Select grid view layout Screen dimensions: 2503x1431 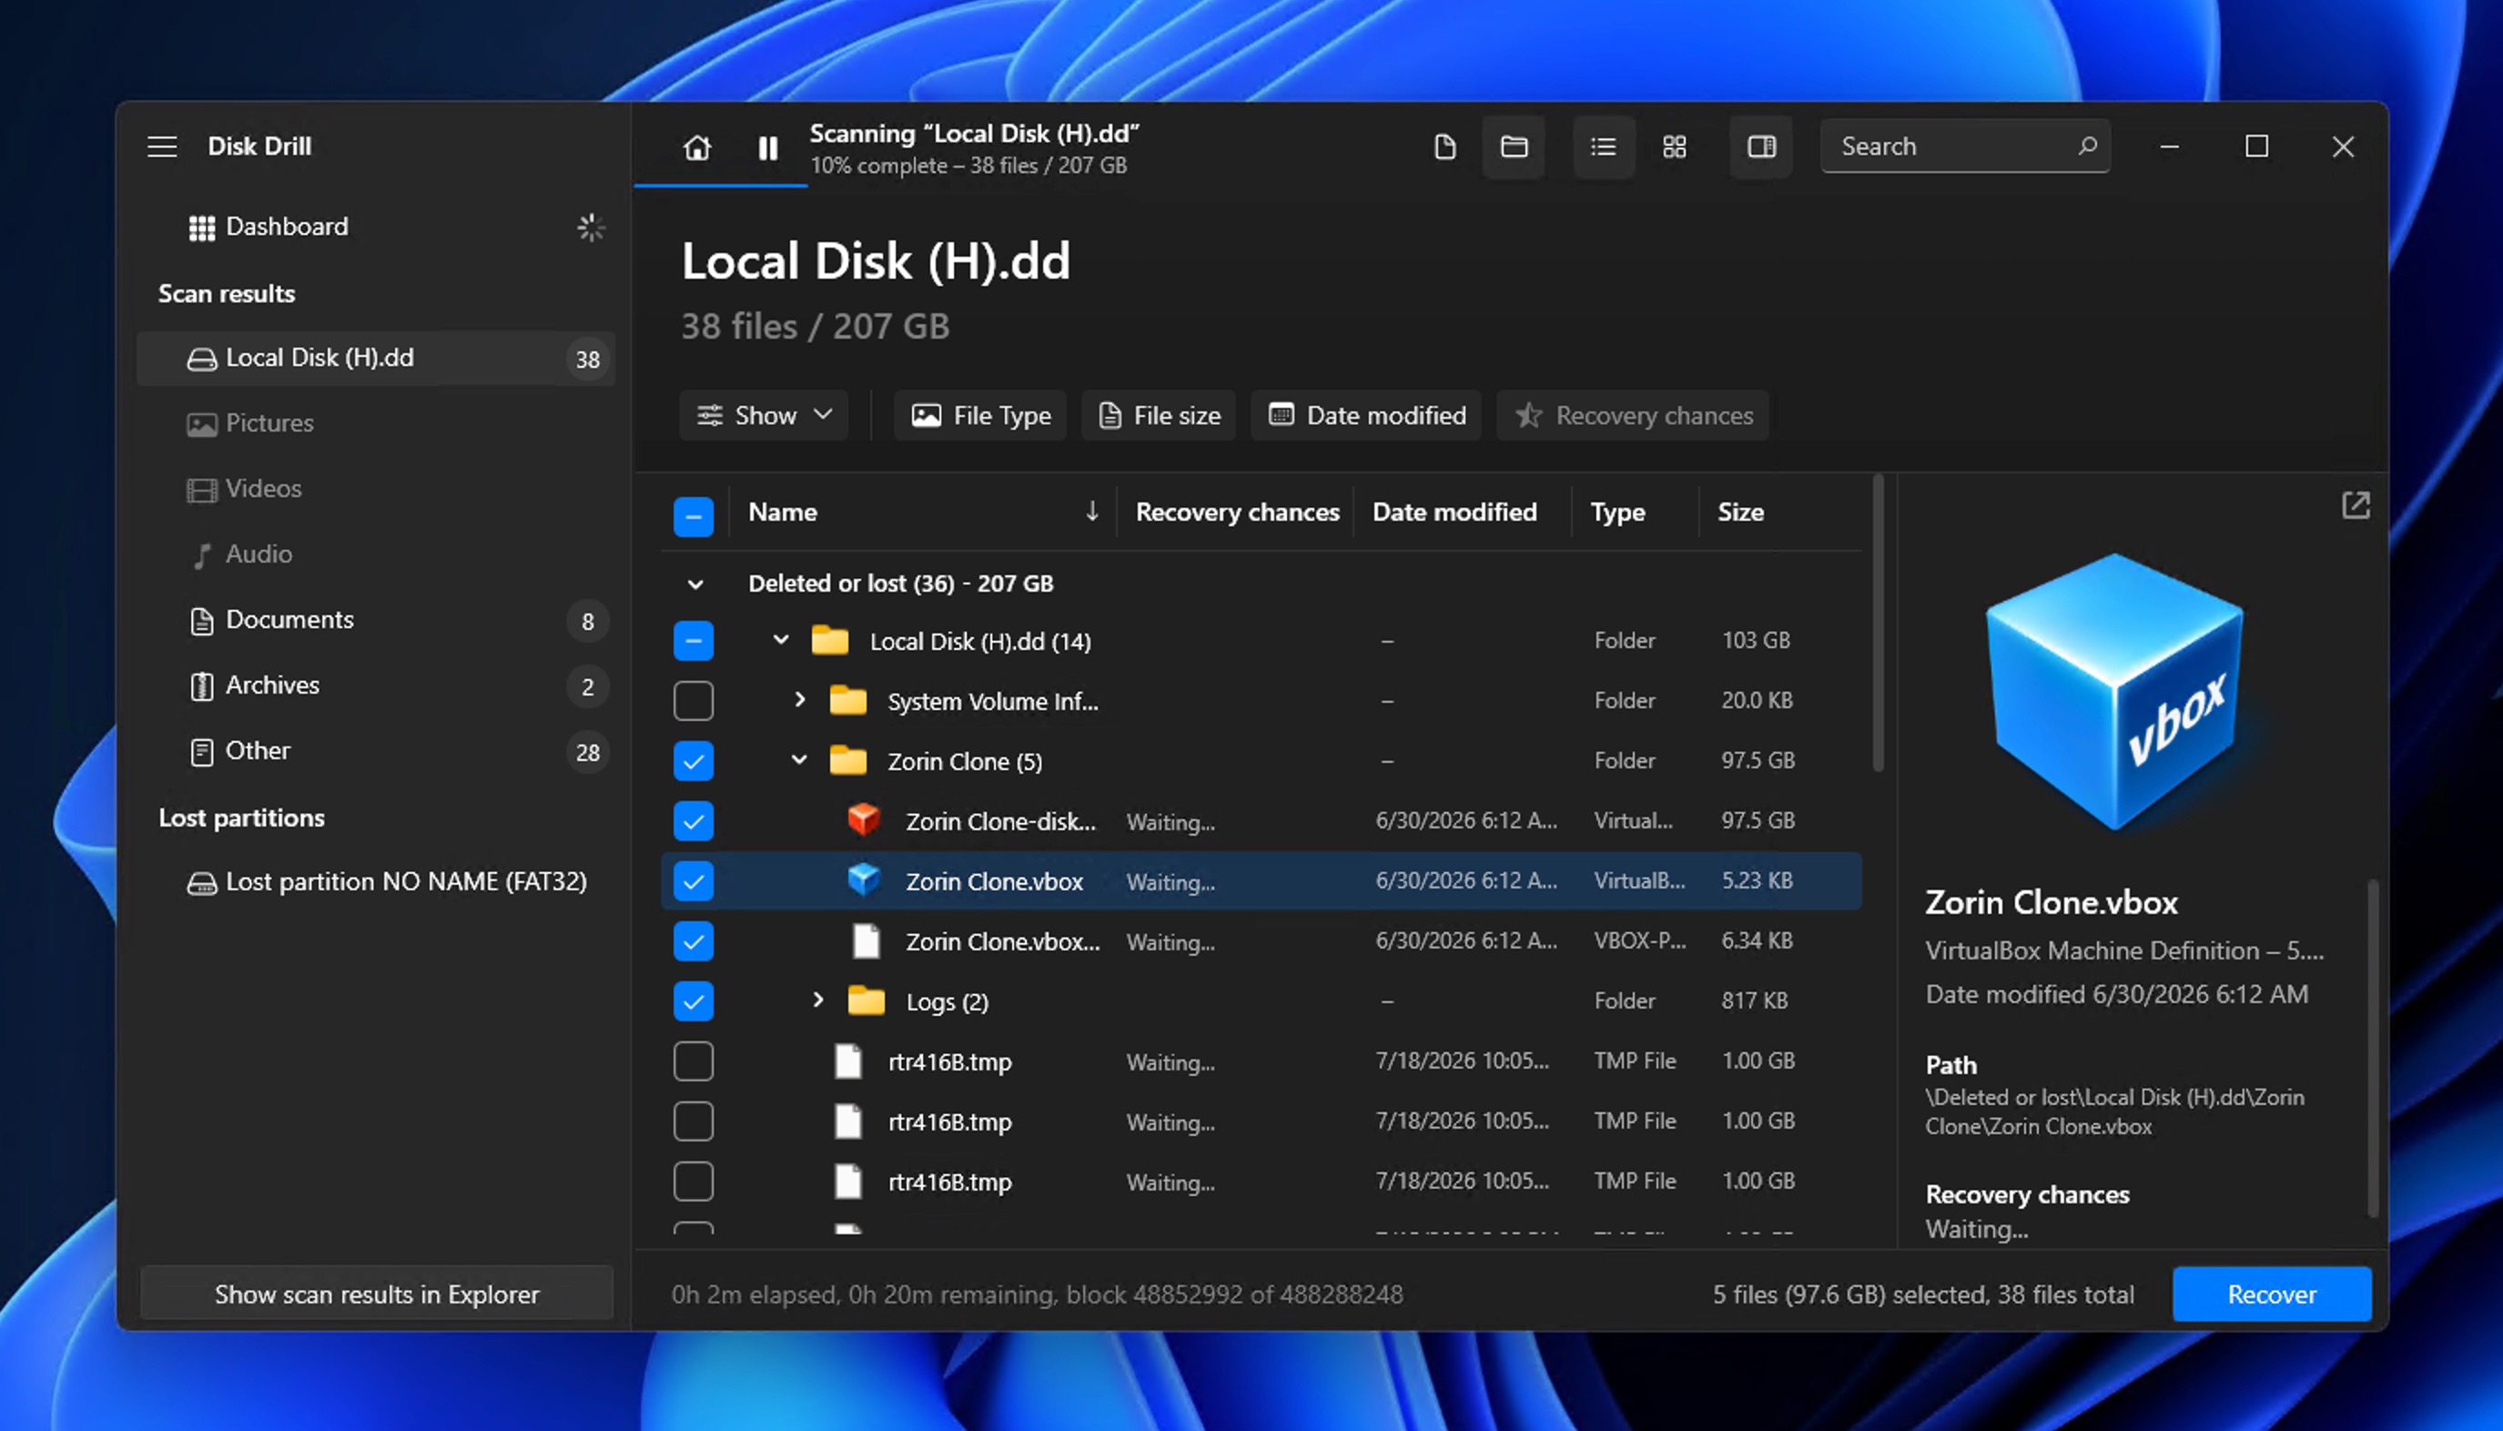pos(1674,147)
